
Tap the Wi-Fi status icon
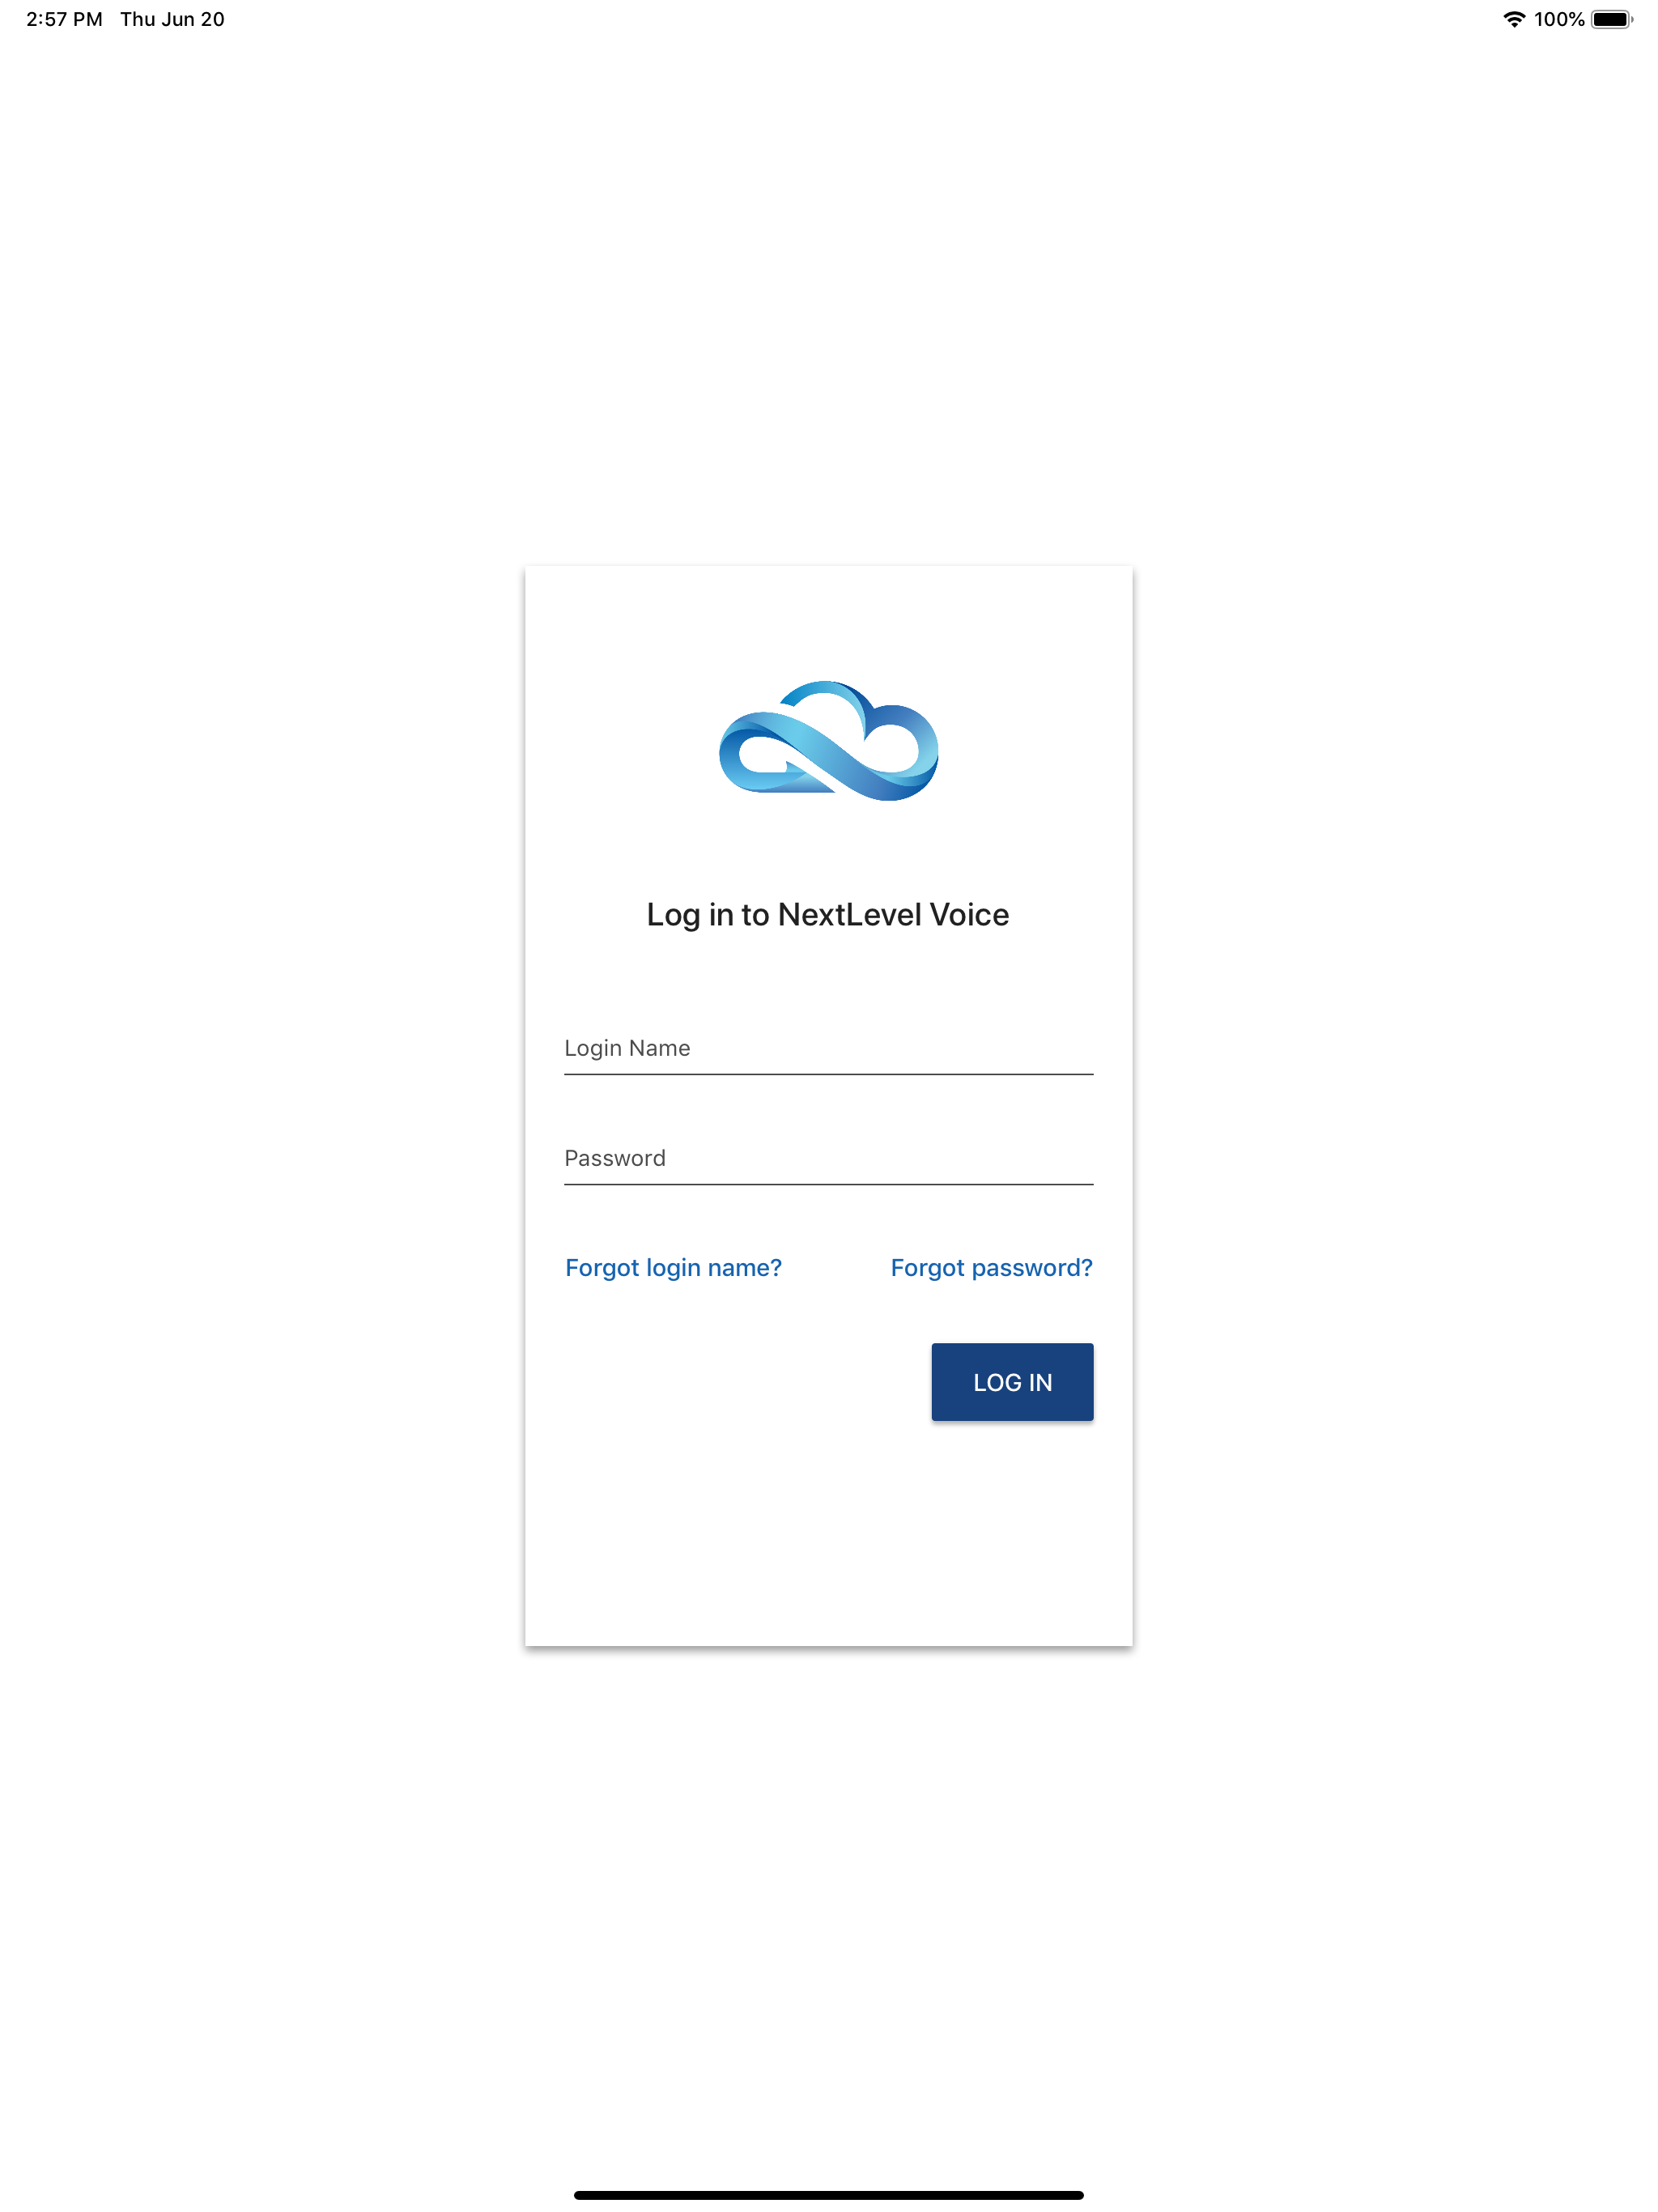click(1514, 19)
